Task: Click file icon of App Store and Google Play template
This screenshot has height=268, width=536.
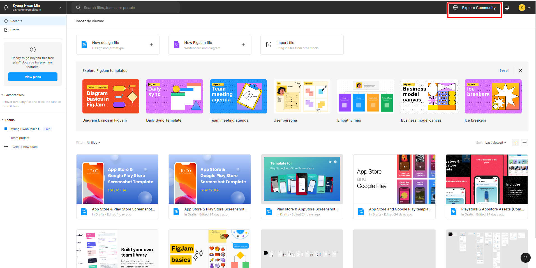Action: [361, 212]
